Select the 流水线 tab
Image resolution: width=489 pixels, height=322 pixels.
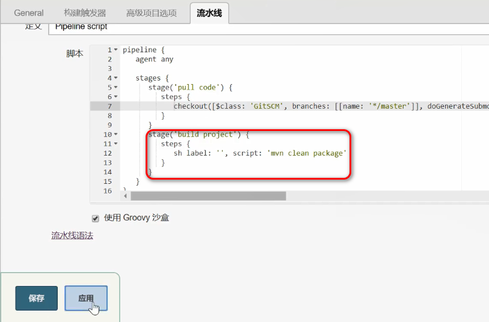click(x=209, y=13)
